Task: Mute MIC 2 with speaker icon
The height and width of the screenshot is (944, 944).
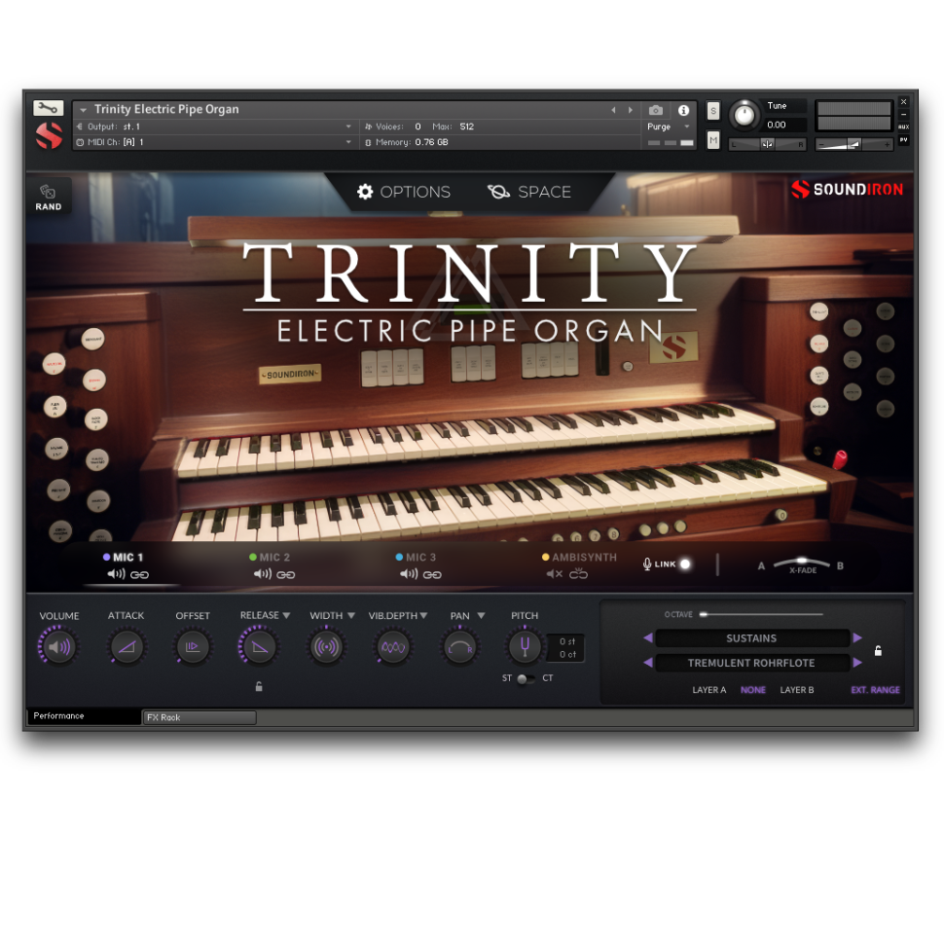Action: (x=263, y=574)
